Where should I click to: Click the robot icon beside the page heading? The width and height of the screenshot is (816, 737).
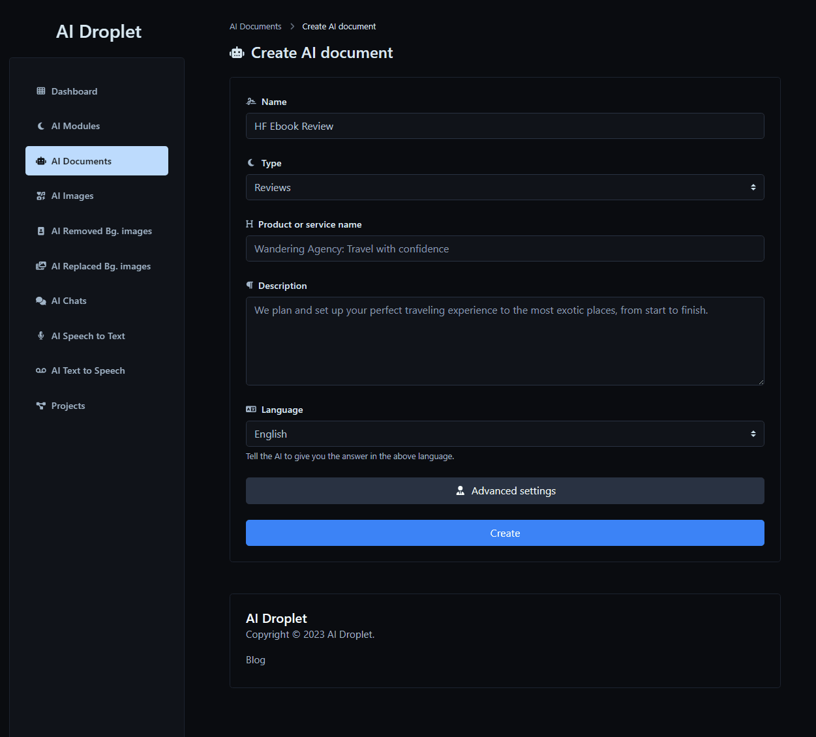click(x=237, y=53)
